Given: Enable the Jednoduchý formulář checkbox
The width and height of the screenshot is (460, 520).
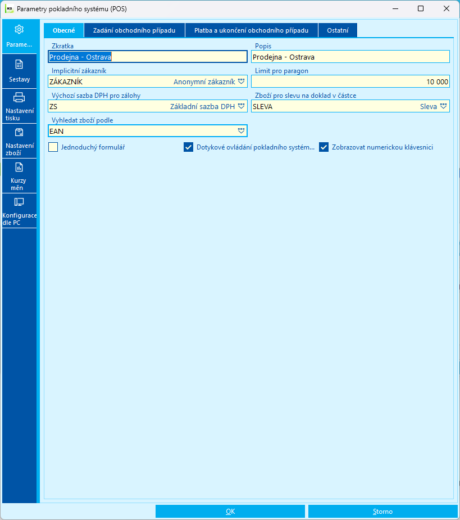Looking at the screenshot, I should pyautogui.click(x=53, y=147).
